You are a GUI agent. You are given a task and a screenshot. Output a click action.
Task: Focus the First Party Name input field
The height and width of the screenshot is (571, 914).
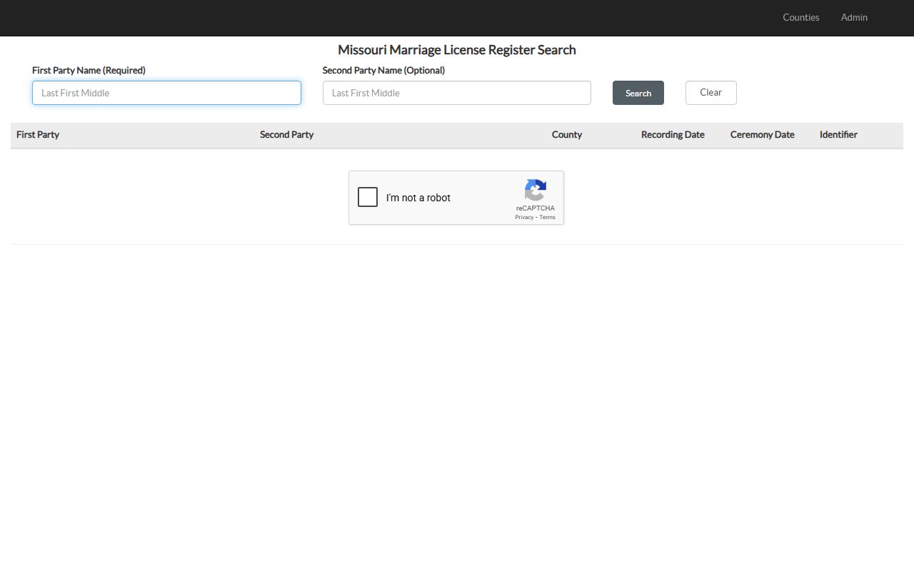point(166,93)
